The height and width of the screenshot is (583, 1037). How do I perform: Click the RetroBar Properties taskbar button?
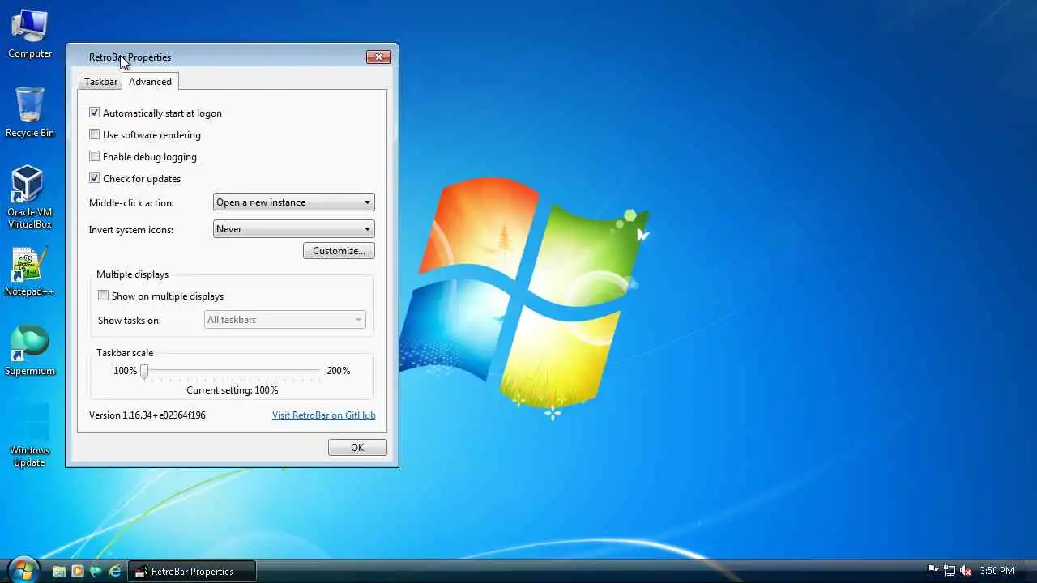[x=193, y=572]
